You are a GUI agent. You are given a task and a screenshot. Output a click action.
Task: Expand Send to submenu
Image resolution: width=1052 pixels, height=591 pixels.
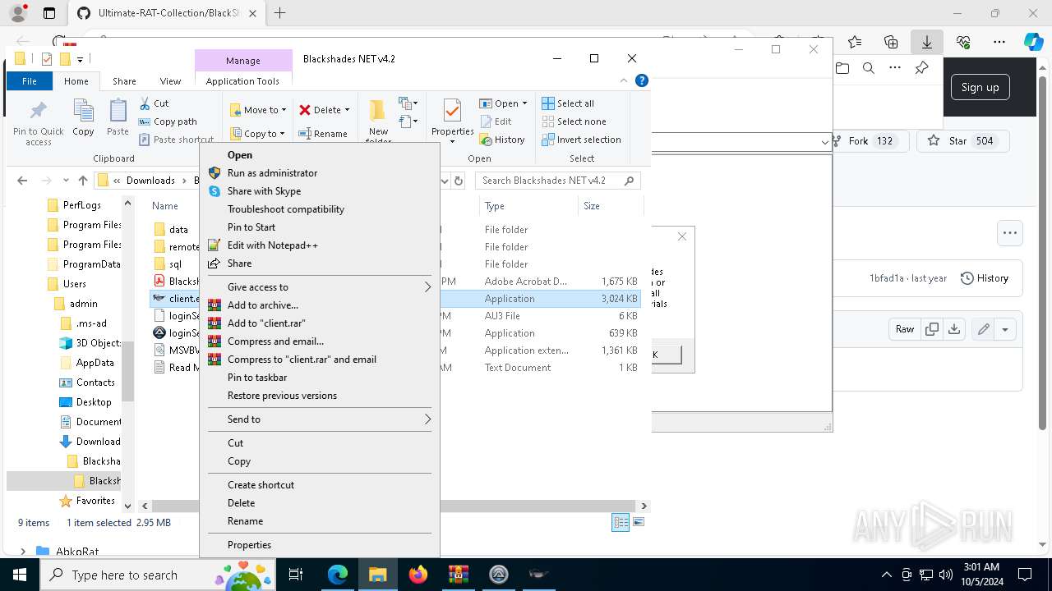click(x=320, y=419)
